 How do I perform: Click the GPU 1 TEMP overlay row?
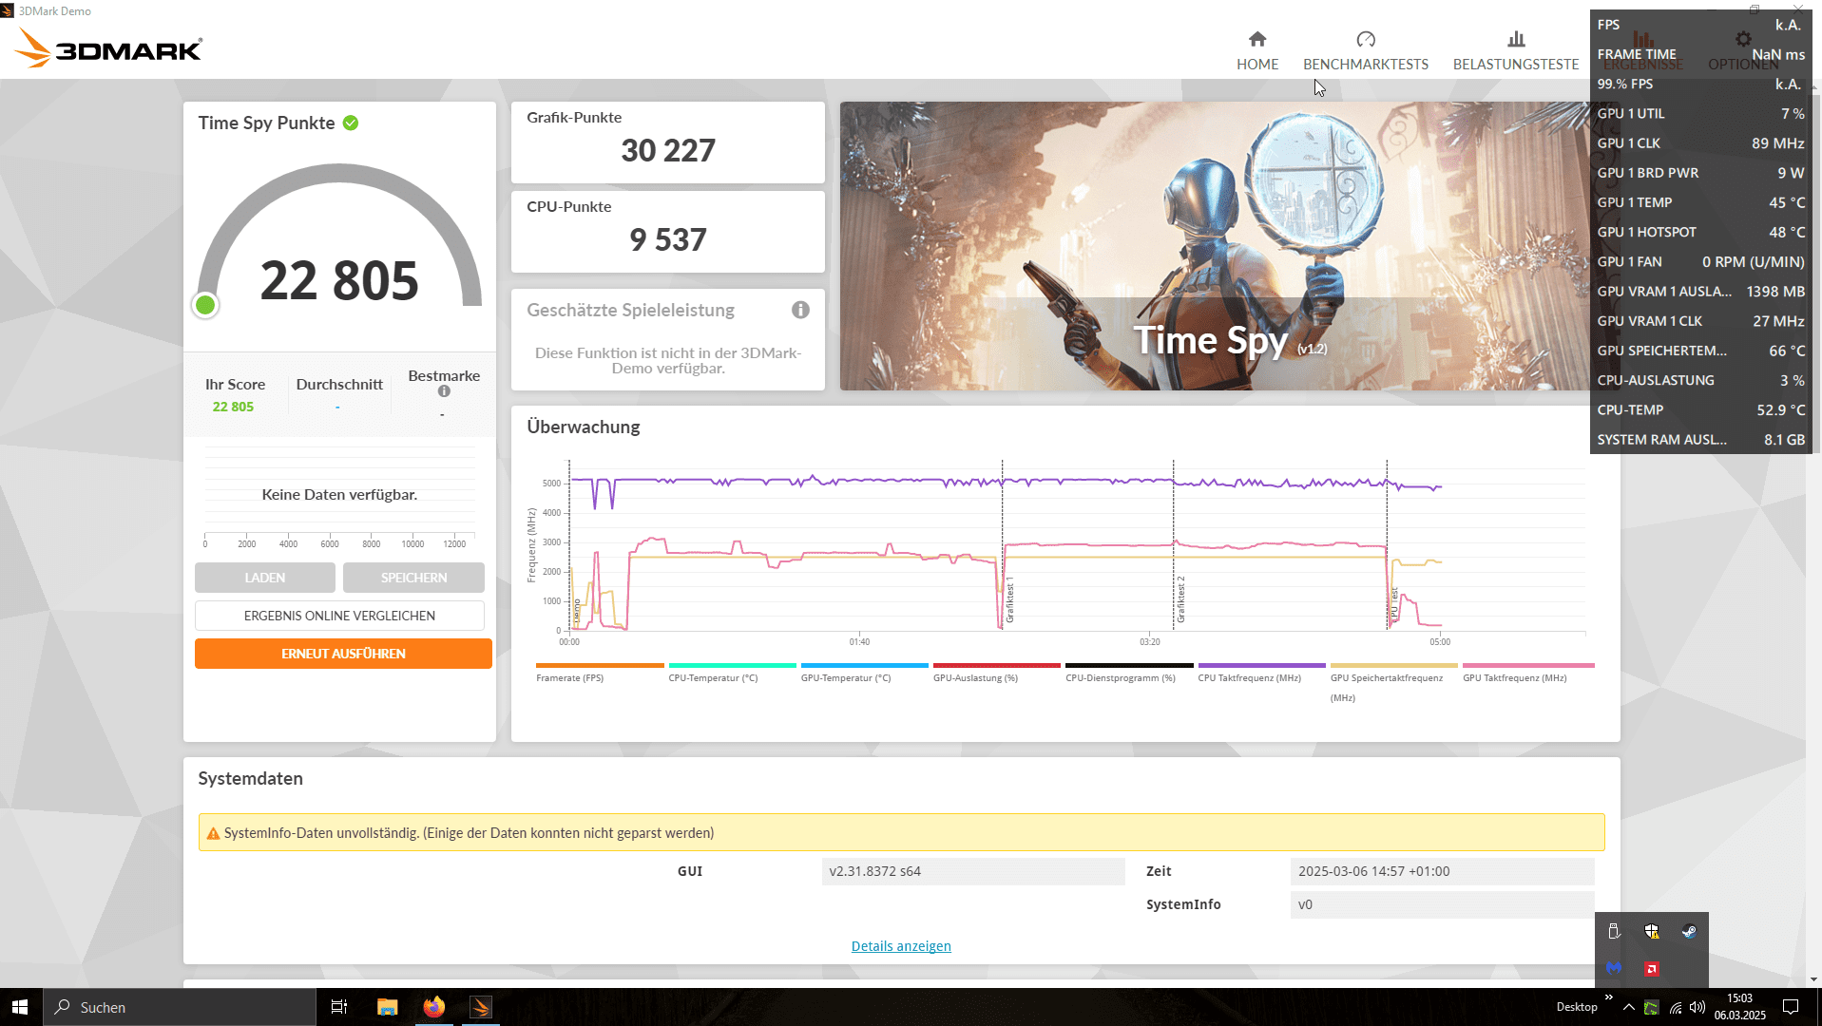tap(1700, 202)
